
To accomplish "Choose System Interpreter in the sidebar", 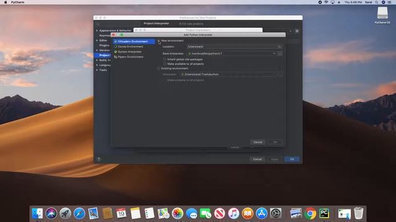I will coord(129,52).
